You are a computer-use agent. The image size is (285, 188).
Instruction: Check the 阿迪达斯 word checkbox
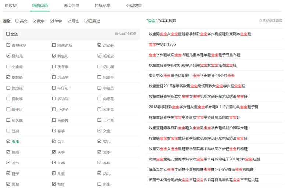54,45
